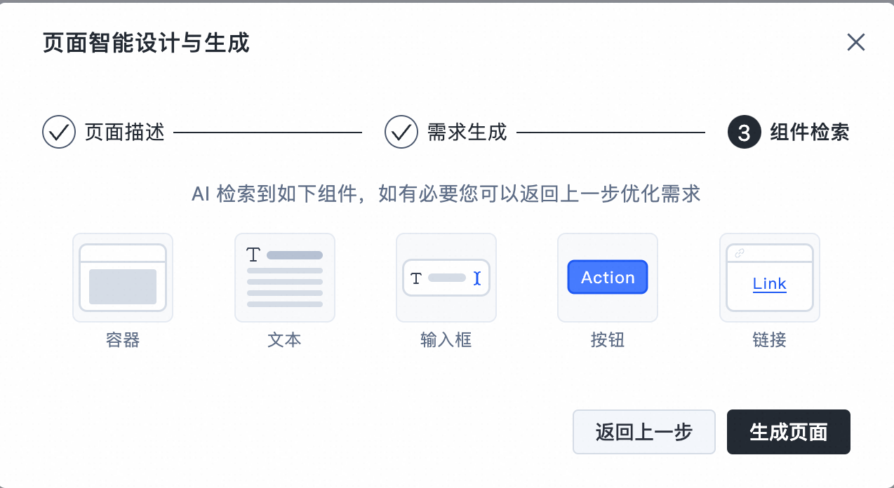
Task: Select the 容器 container component icon
Action: pos(123,278)
